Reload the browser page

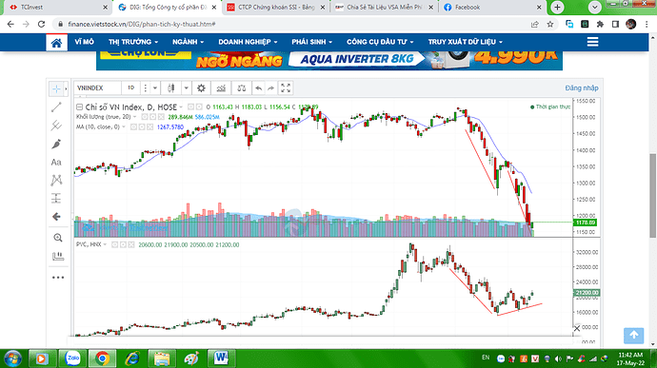coord(41,25)
